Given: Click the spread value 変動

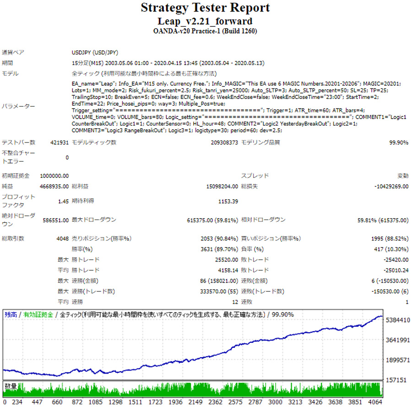Looking at the screenshot, I should [403, 175].
